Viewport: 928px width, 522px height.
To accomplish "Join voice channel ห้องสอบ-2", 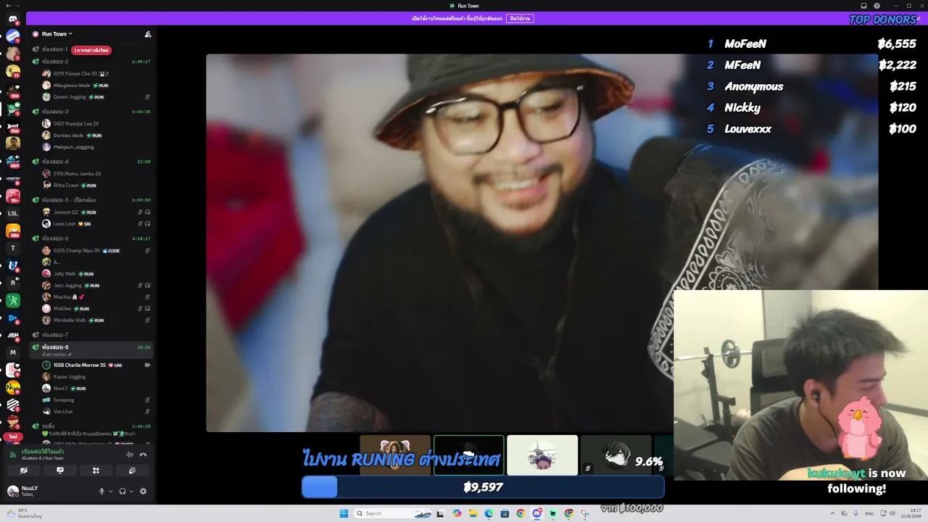I will tap(91, 62).
